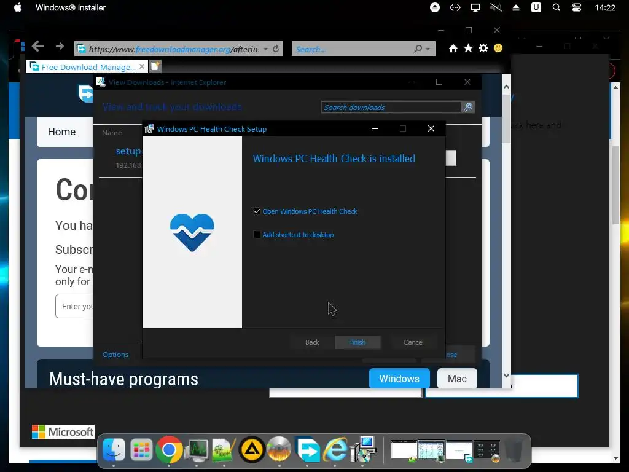Click the Spotlight search icon in menu bar

tap(557, 7)
